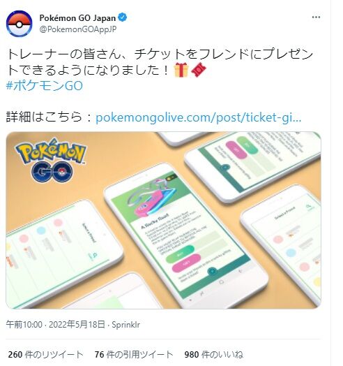Click the Sprinklr source label

125,325
